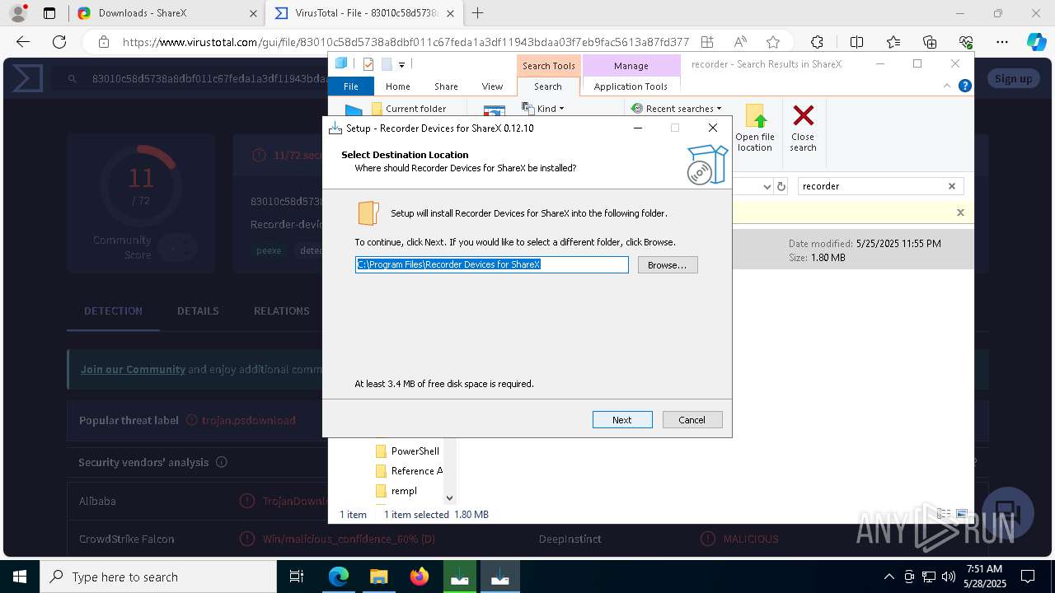
Task: Toggle Edge split screen
Action: click(x=856, y=42)
